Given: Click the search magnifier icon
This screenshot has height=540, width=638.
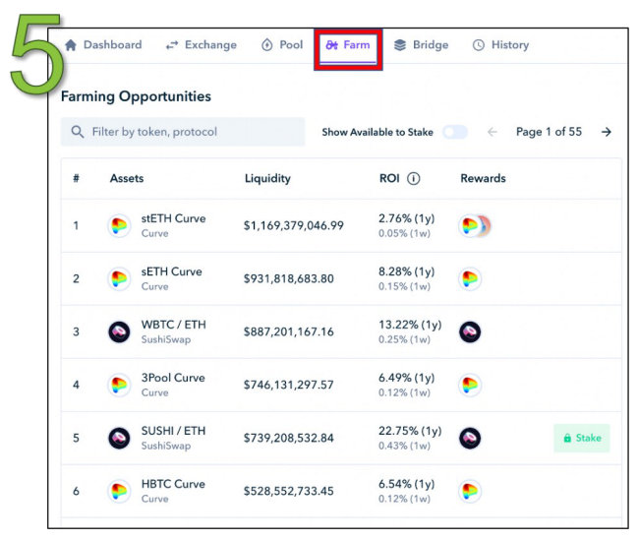Looking at the screenshot, I should [77, 132].
